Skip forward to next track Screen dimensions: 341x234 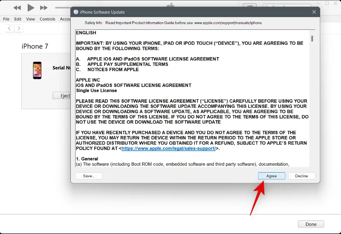[43, 8]
